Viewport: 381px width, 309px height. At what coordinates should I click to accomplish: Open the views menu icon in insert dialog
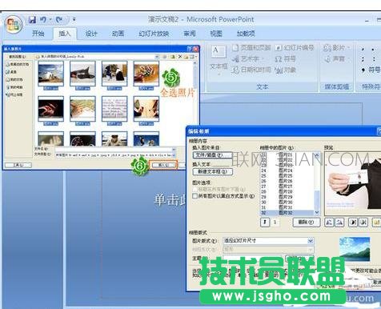click(x=193, y=57)
